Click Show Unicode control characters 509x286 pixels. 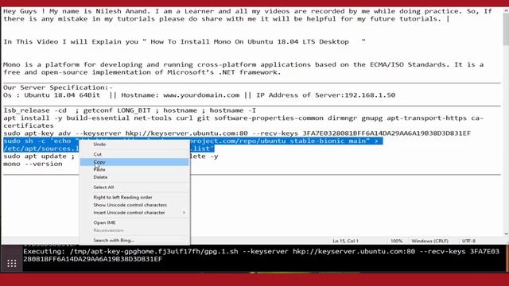[134, 205]
